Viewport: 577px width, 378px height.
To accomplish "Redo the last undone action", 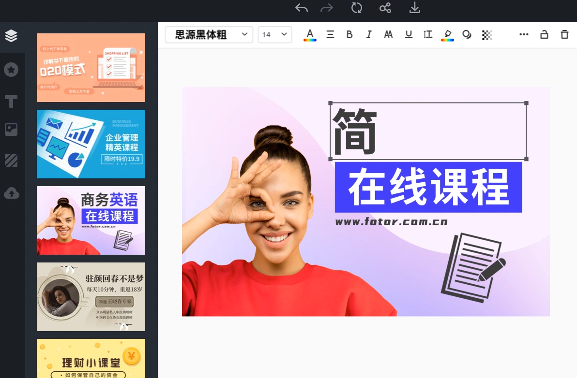I will [326, 8].
